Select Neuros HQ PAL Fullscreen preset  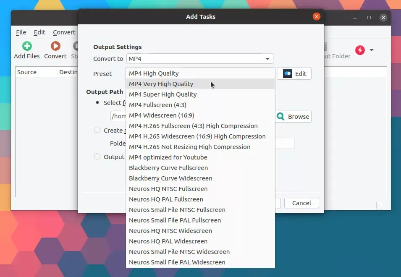166,199
